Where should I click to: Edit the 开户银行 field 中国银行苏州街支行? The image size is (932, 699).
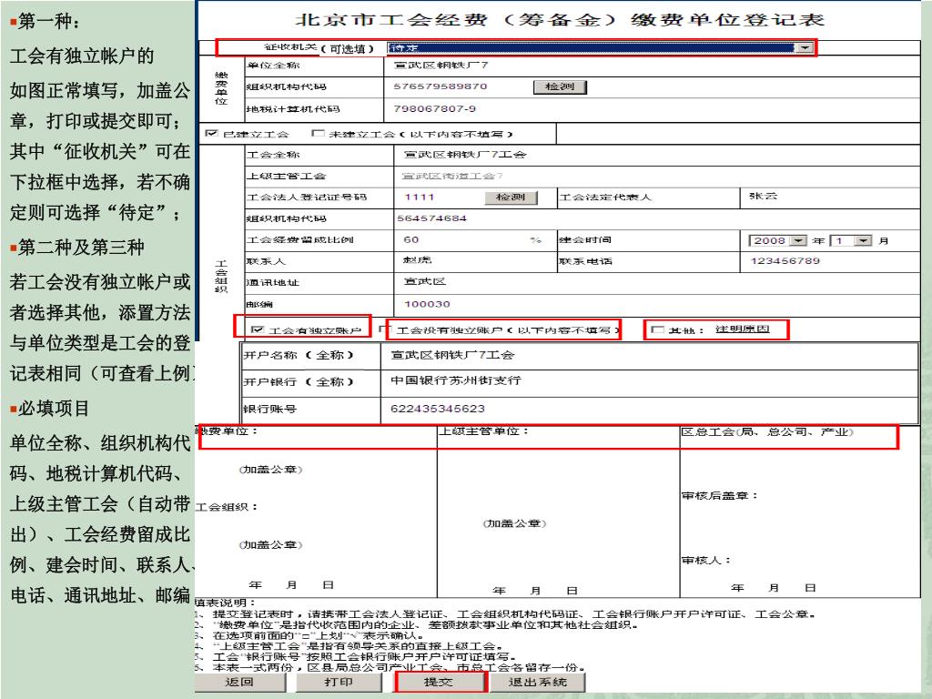pyautogui.click(x=650, y=381)
